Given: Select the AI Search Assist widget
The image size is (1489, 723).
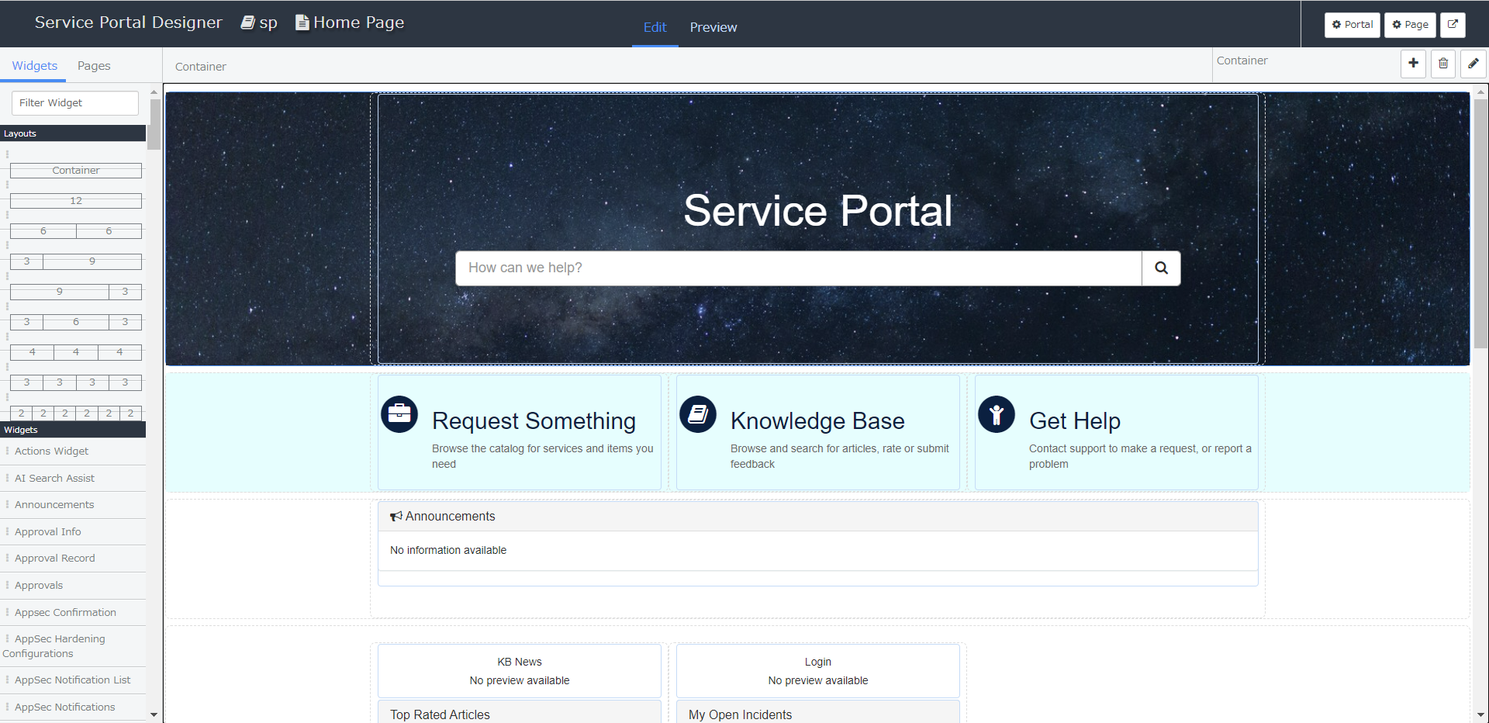Looking at the screenshot, I should (x=54, y=478).
